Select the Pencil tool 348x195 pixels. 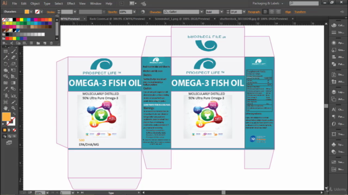(x=5, y=58)
